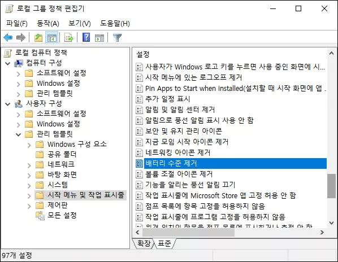The image size is (338, 262).
Task: Click the horizontal scrollbar thumb
Action: click(x=188, y=232)
